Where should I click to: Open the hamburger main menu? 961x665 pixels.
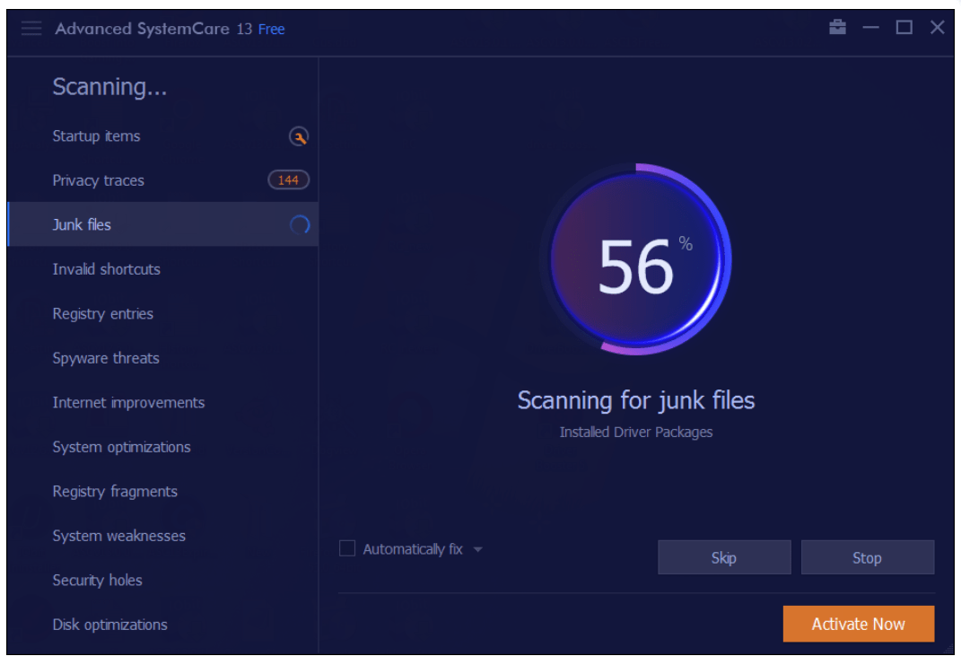[x=31, y=28]
